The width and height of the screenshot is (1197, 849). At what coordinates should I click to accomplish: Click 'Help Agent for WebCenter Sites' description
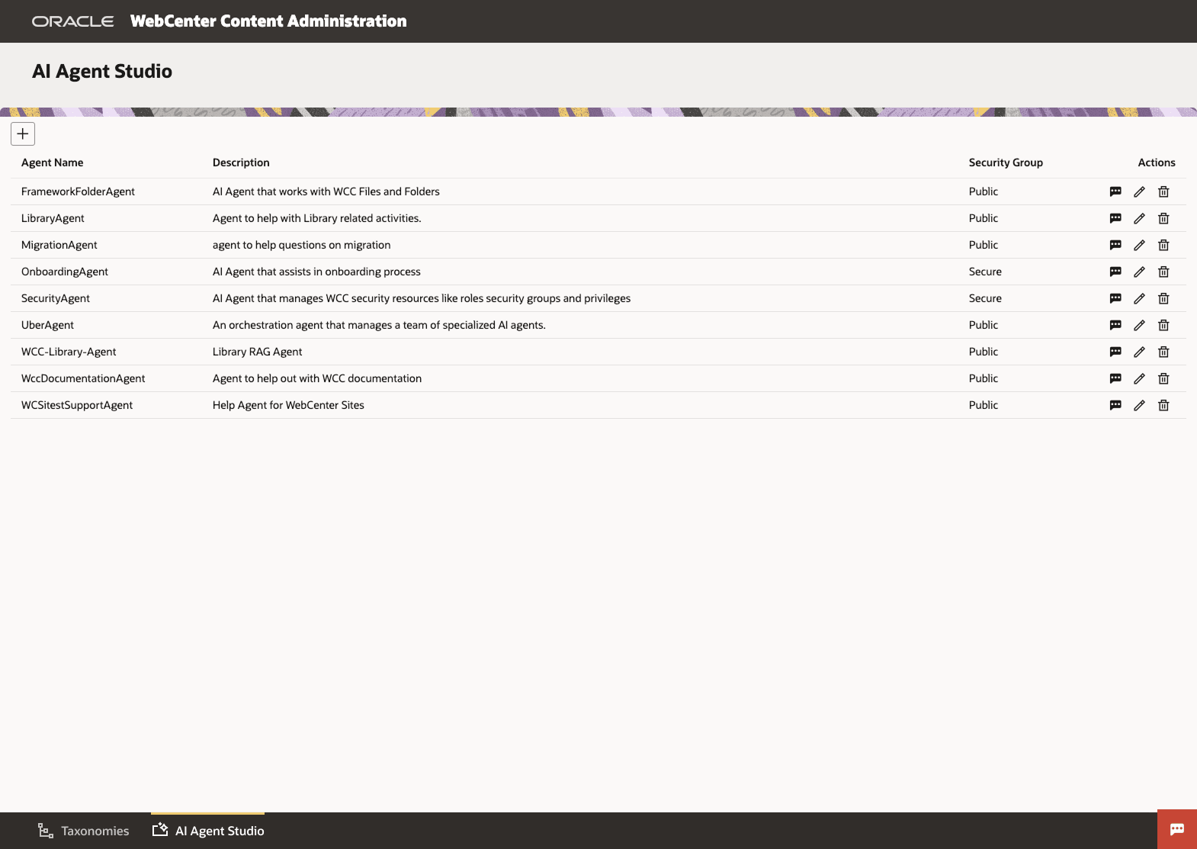[x=288, y=405]
